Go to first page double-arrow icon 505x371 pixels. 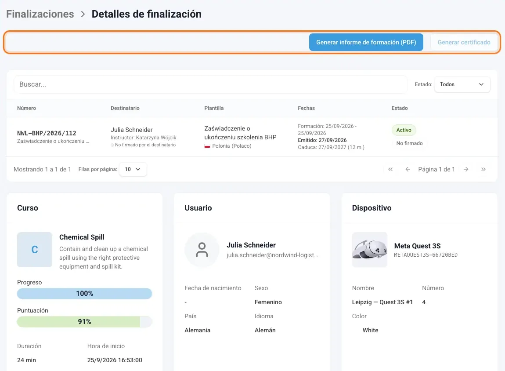(x=390, y=169)
